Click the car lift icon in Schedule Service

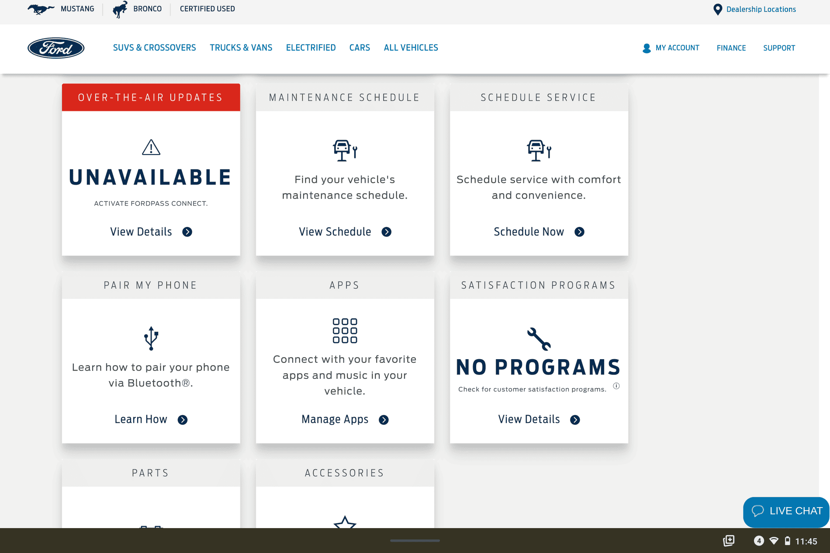(x=539, y=151)
